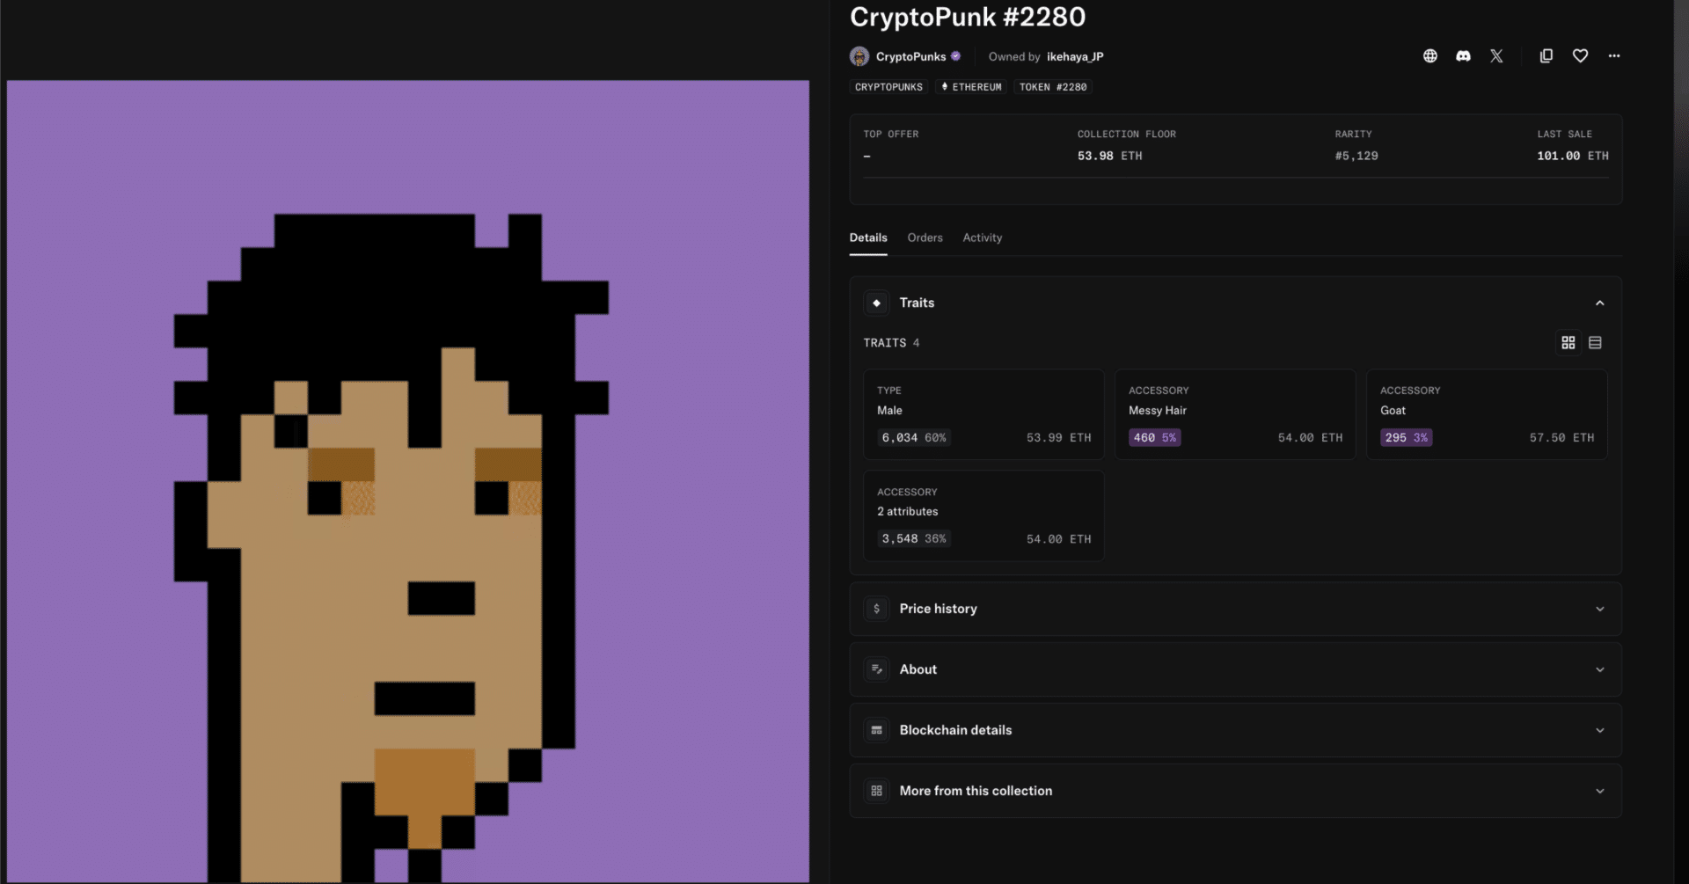Click the Price history dollar icon
Screen dimensions: 1689x884
876,609
